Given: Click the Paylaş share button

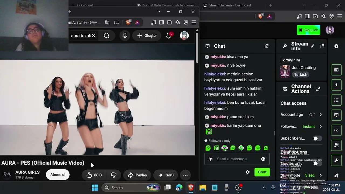Looking at the screenshot, I should [137, 175].
